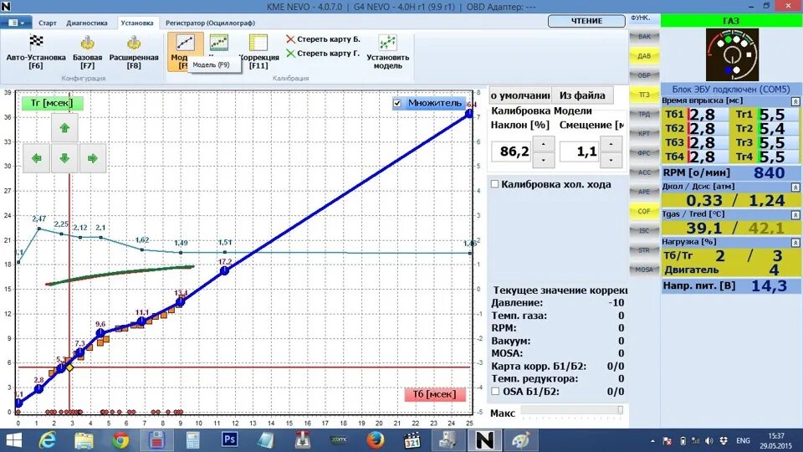The image size is (803, 452).
Task: Load model Из файла
Action: [582, 95]
